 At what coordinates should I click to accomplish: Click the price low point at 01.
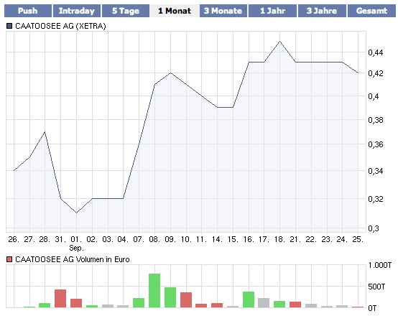tap(76, 213)
